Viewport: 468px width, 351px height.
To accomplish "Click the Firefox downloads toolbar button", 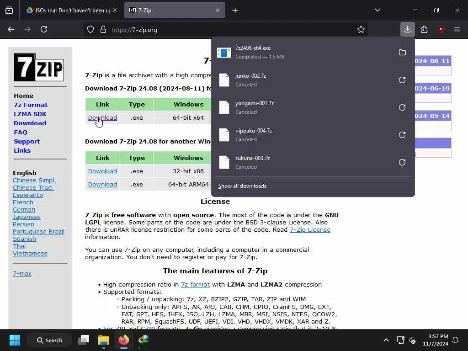I will tap(407, 29).
